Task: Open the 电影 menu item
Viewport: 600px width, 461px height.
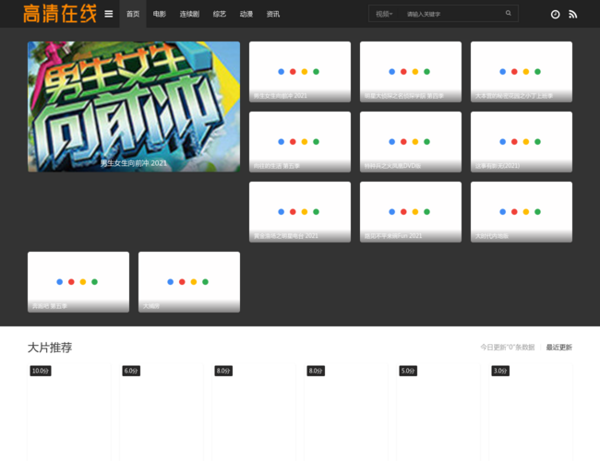Action: pyautogui.click(x=160, y=14)
